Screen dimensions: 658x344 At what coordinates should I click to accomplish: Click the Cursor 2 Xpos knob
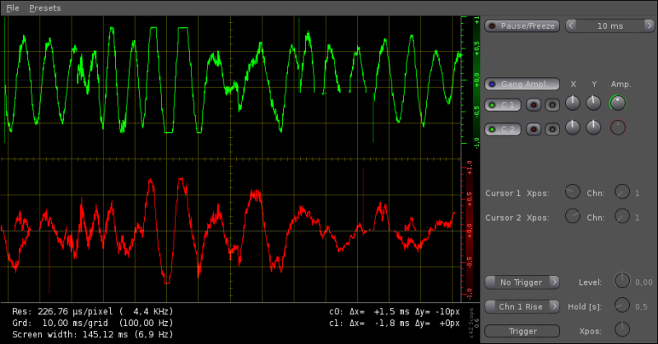[x=572, y=216]
